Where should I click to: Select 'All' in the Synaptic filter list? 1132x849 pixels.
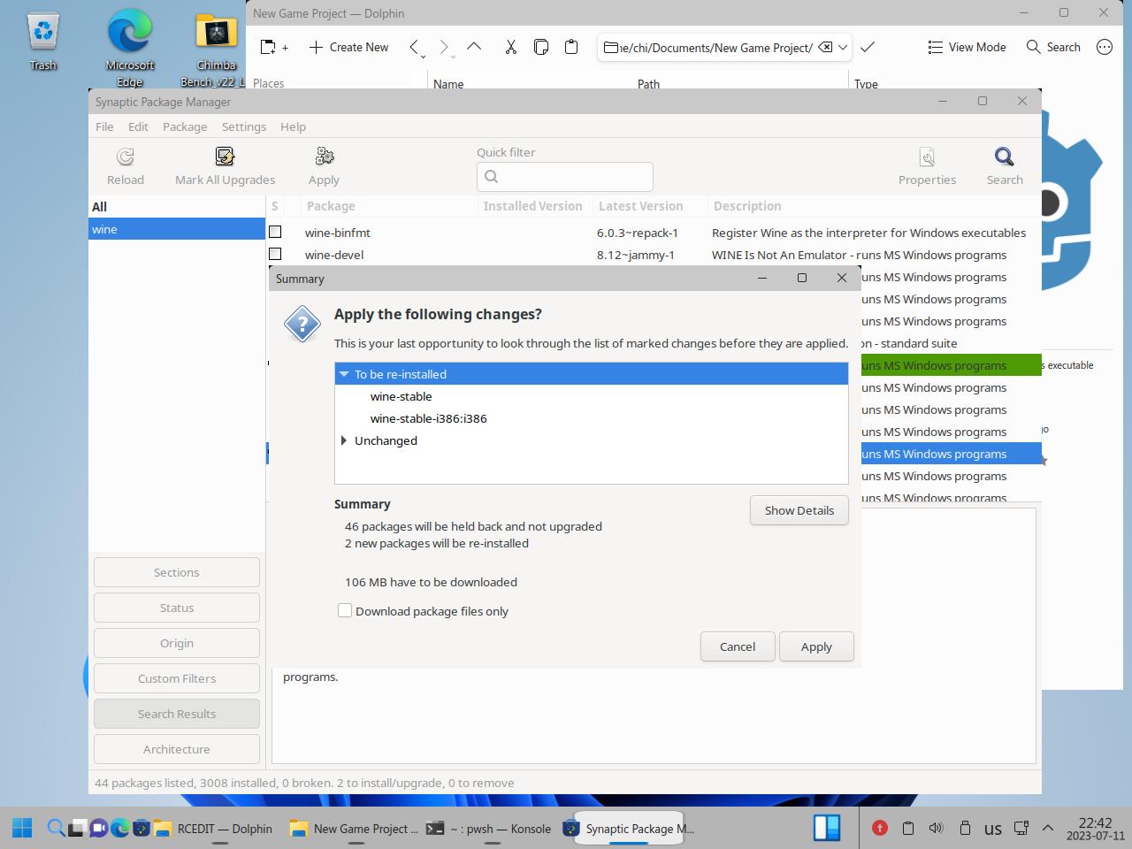(177, 207)
